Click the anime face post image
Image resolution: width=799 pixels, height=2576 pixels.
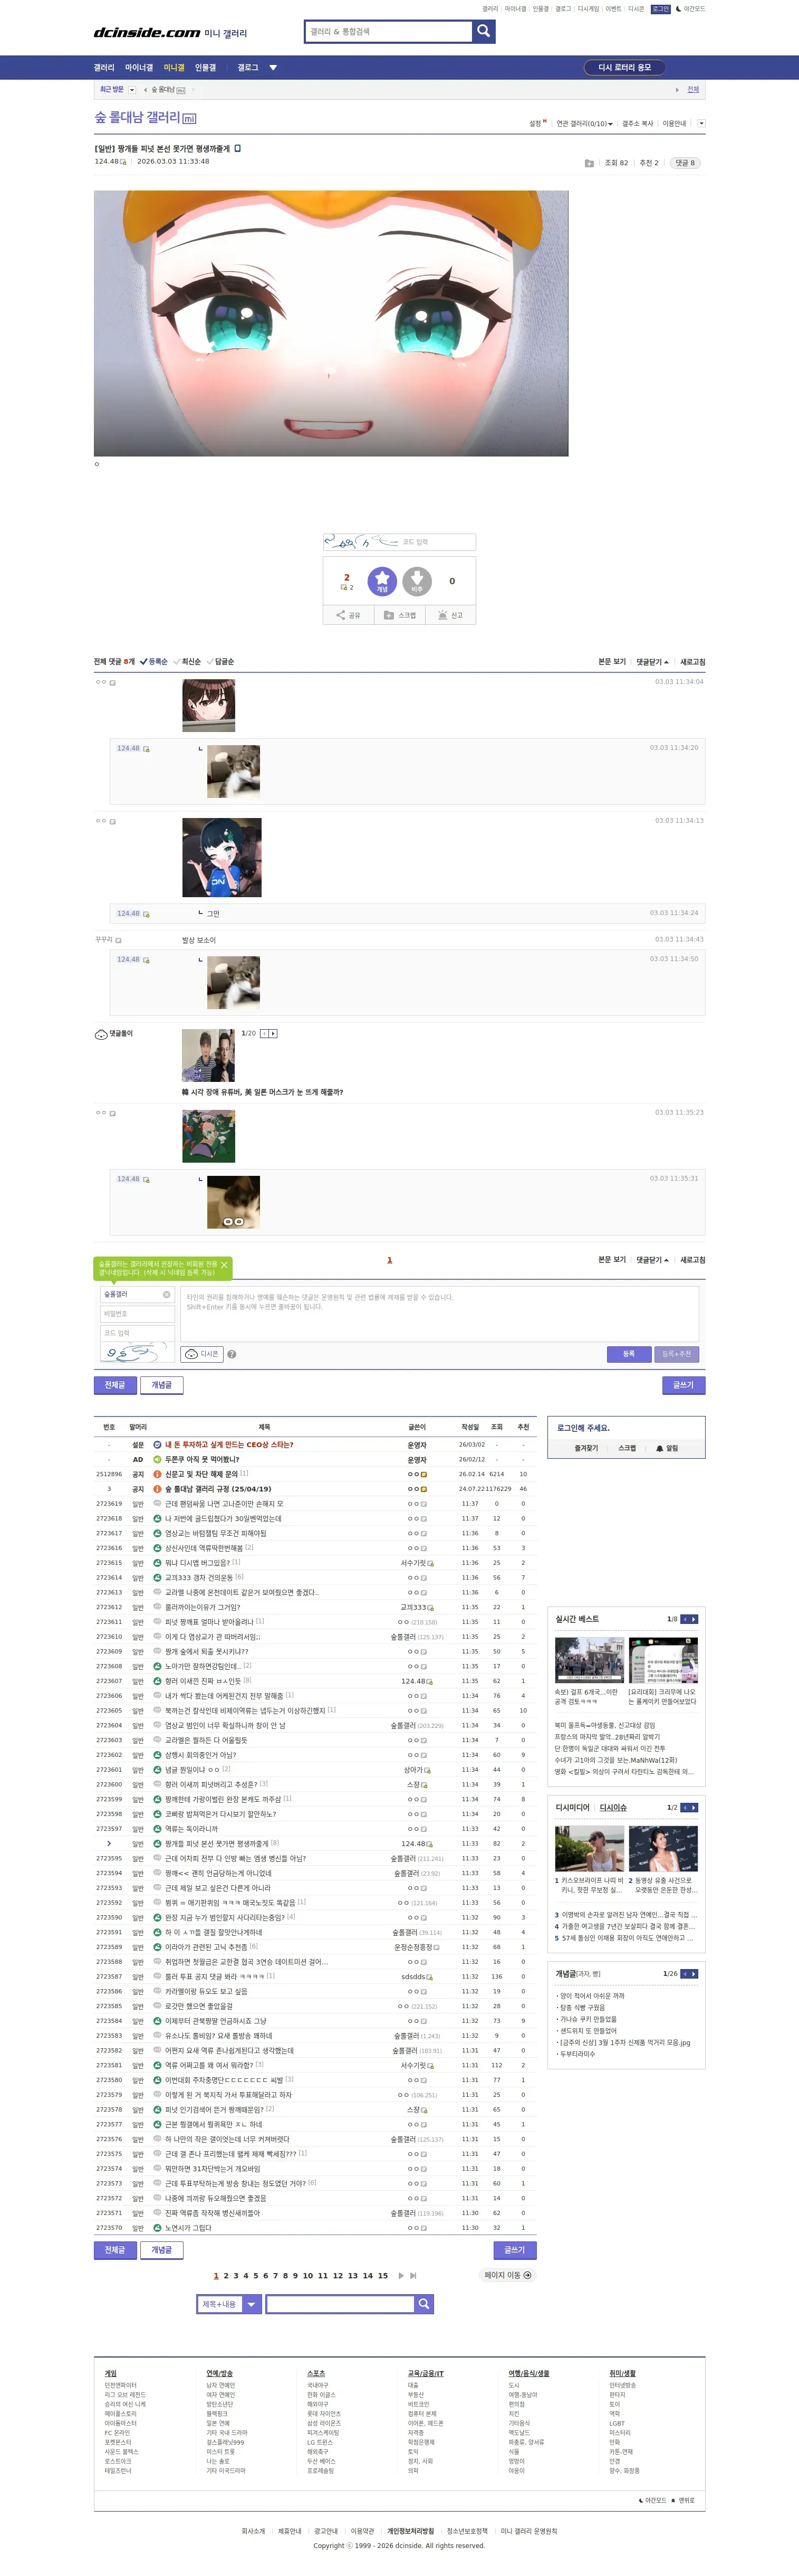pyautogui.click(x=331, y=323)
